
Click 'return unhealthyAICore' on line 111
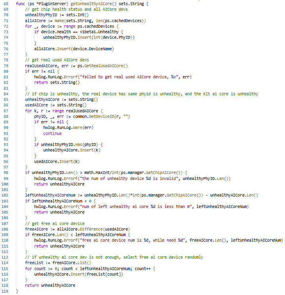tap(59, 246)
